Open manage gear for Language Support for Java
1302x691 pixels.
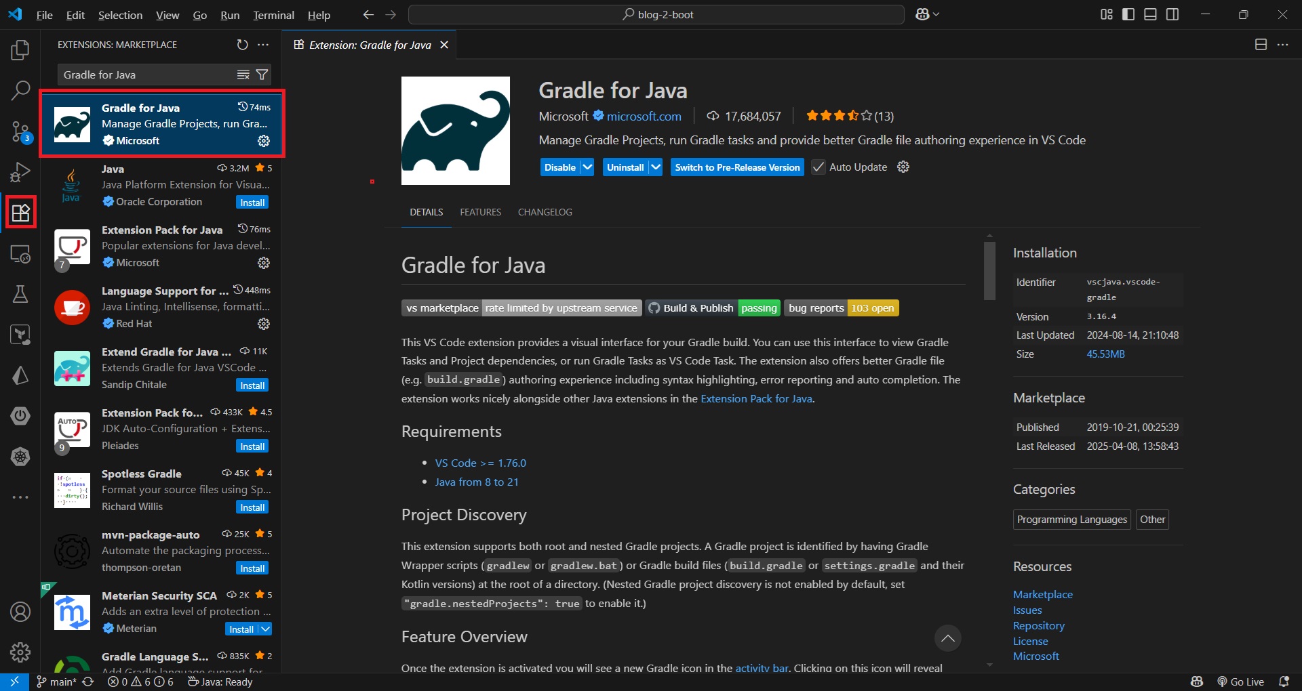(x=264, y=324)
